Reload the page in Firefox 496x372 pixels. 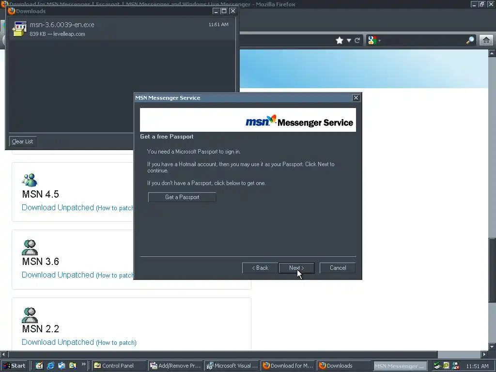(357, 41)
